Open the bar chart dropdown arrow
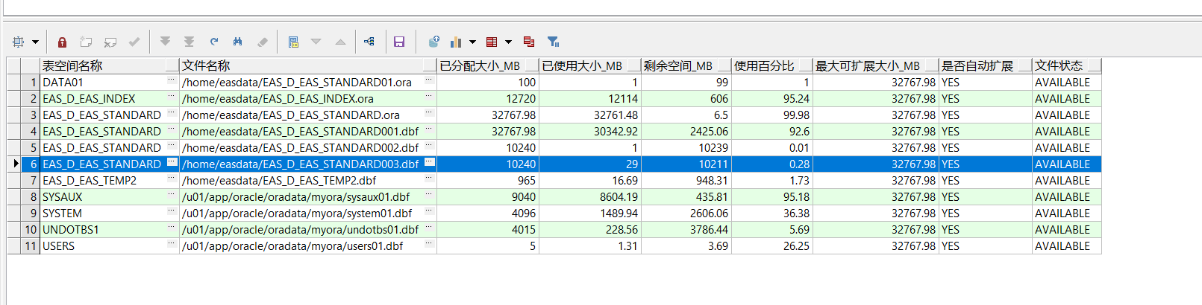Screen dimensions: 1202x305 [x=472, y=42]
